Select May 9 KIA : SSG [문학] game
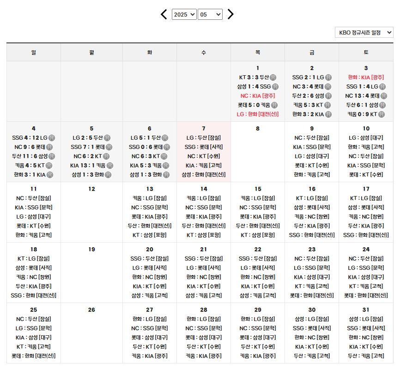400x369 pixels. pos(312,147)
